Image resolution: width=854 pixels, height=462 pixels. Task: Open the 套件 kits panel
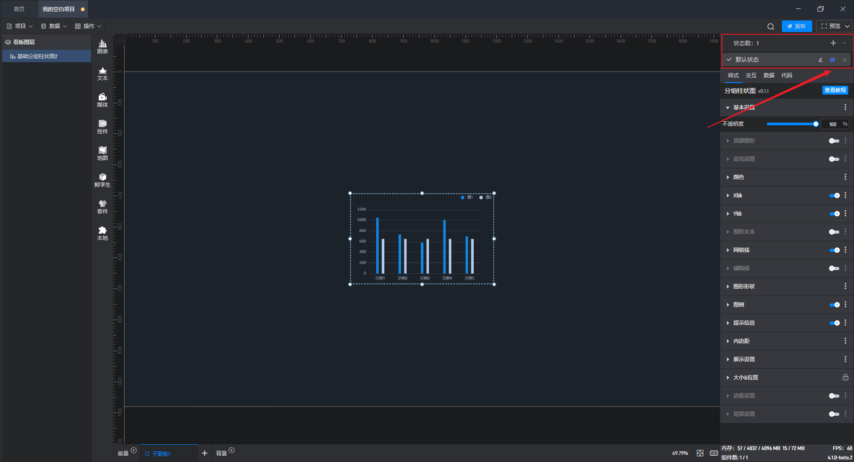[102, 207]
